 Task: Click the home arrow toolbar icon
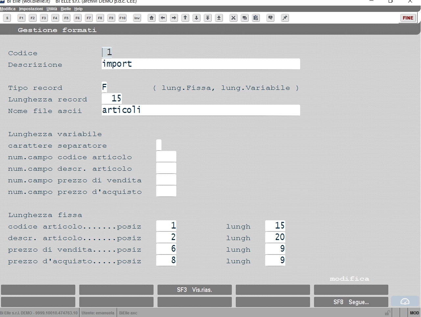(152, 18)
